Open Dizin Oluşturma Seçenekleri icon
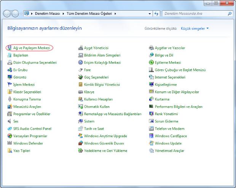The width and height of the screenshot is (236, 188). point(10,63)
